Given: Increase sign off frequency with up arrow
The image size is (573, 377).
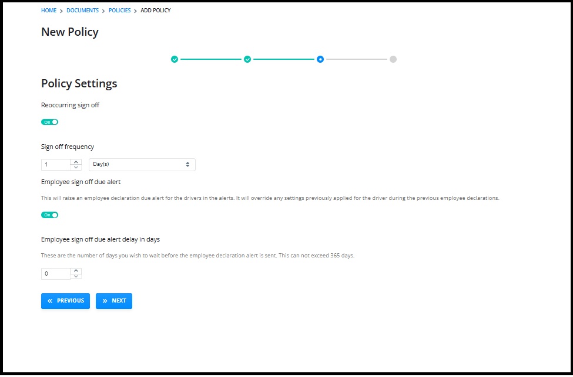Looking at the screenshot, I should click(76, 162).
